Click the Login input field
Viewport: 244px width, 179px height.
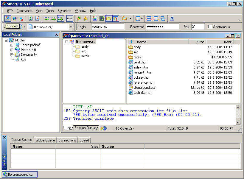[108, 27]
